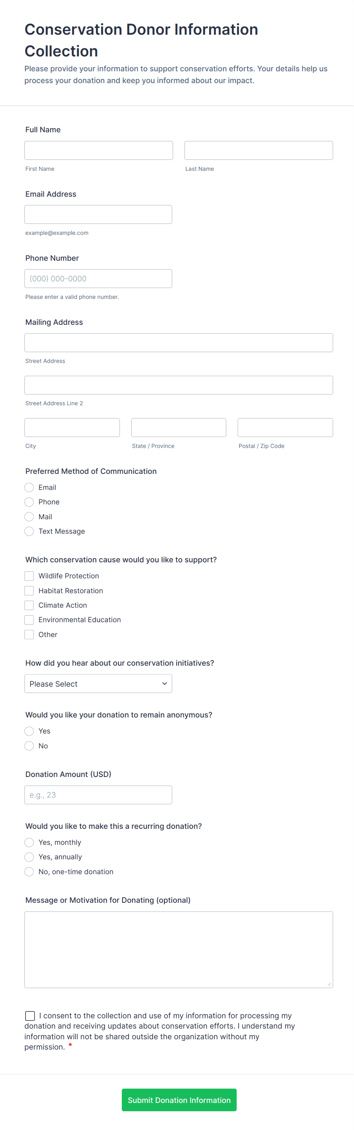Screen dimensions: 354x1130
Task: Check the consent agreement checkbox
Action: point(30,1016)
